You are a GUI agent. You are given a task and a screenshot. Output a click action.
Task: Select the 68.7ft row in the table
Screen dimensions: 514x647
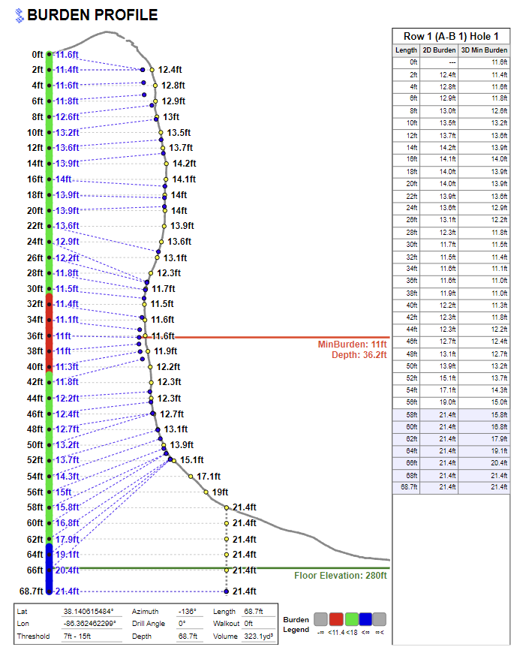(x=451, y=487)
